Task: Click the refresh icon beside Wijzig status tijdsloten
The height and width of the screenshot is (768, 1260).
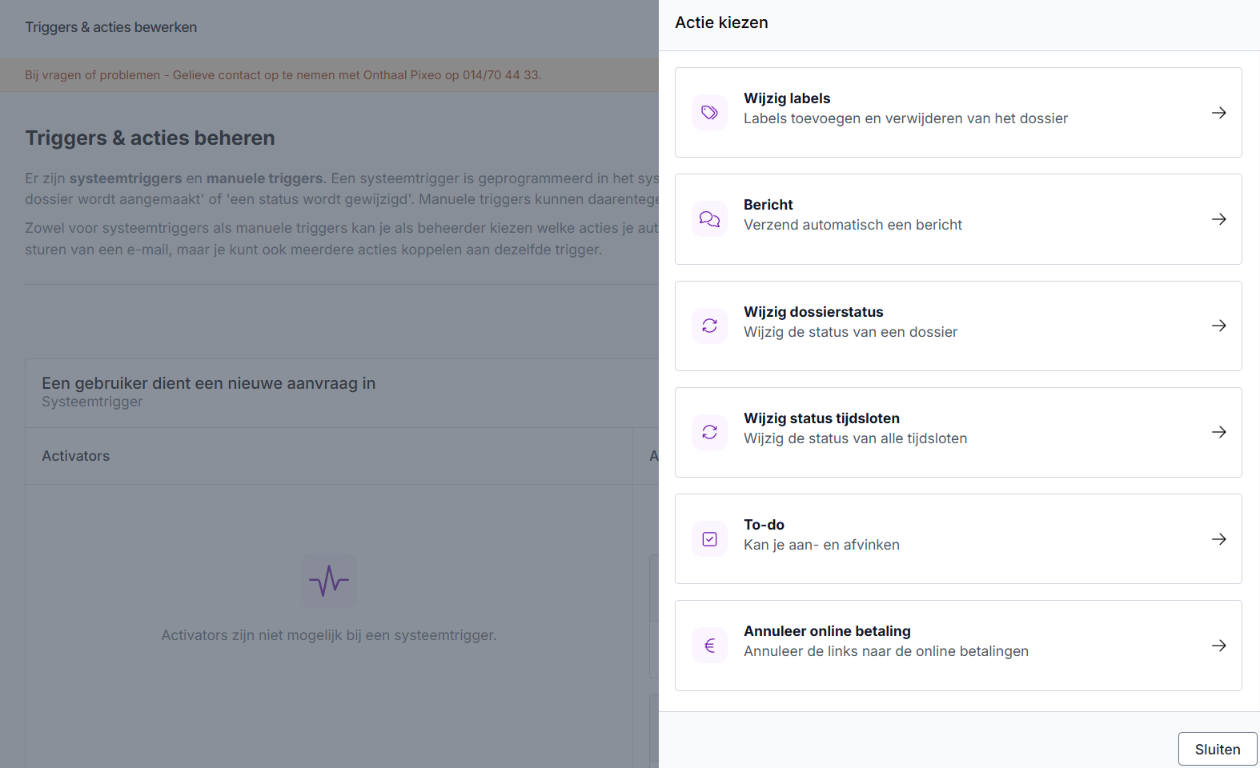Action: (x=709, y=432)
